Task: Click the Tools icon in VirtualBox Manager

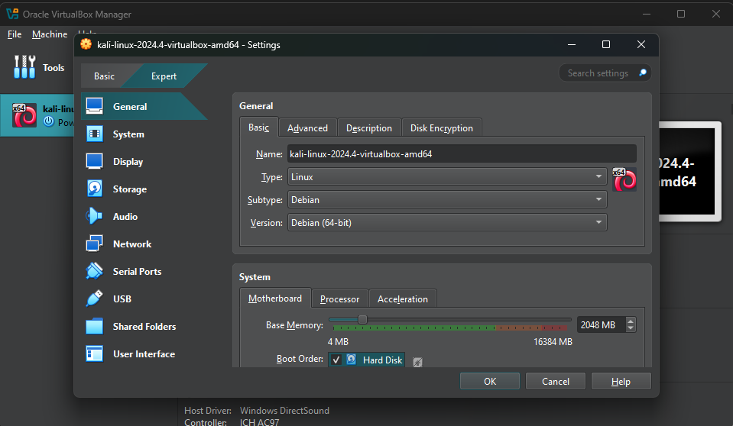Action: tap(24, 67)
